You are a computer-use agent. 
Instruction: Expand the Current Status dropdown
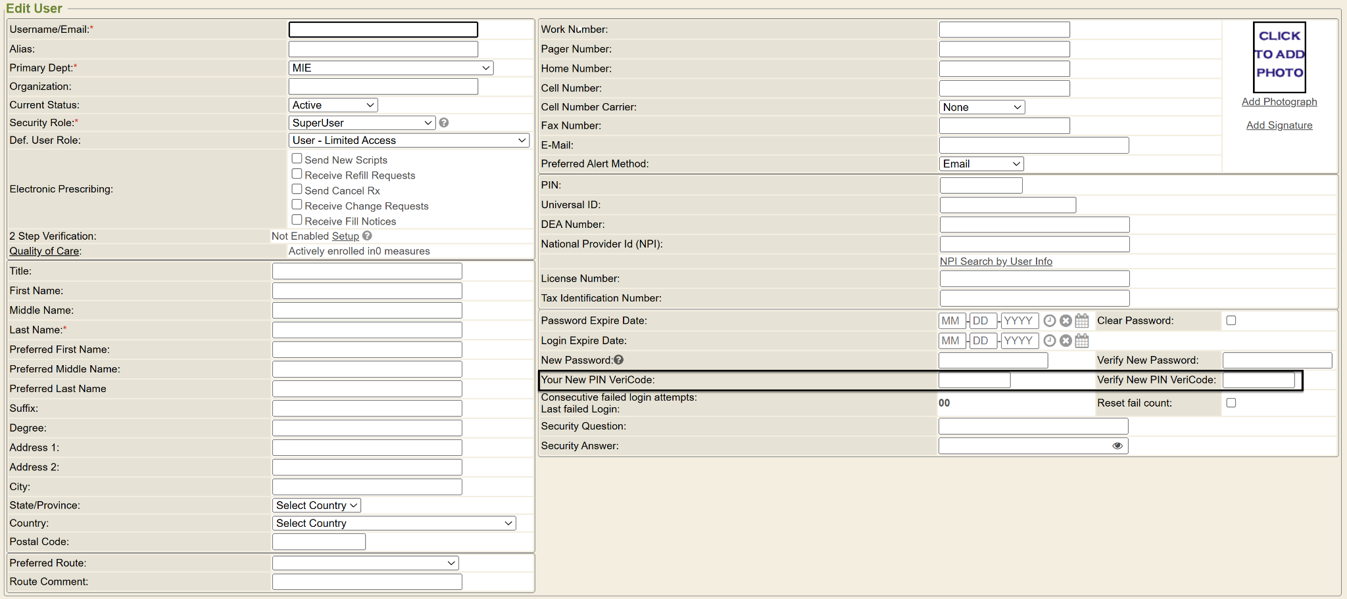(333, 105)
